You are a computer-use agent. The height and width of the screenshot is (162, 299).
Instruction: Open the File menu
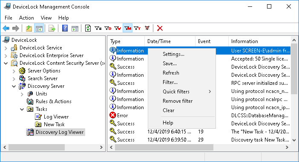tap(9, 18)
